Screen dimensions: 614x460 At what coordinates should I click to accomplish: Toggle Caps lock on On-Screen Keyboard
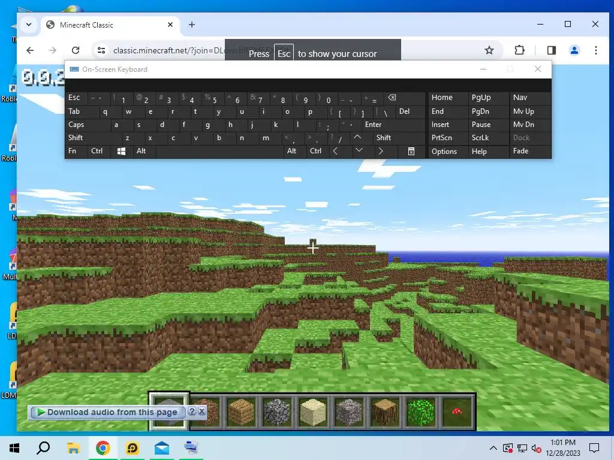tap(87, 125)
